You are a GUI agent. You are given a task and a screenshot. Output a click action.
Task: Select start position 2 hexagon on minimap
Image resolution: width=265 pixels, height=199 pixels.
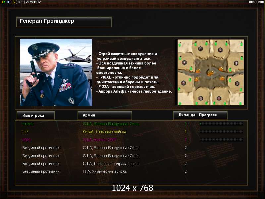point(237,83)
